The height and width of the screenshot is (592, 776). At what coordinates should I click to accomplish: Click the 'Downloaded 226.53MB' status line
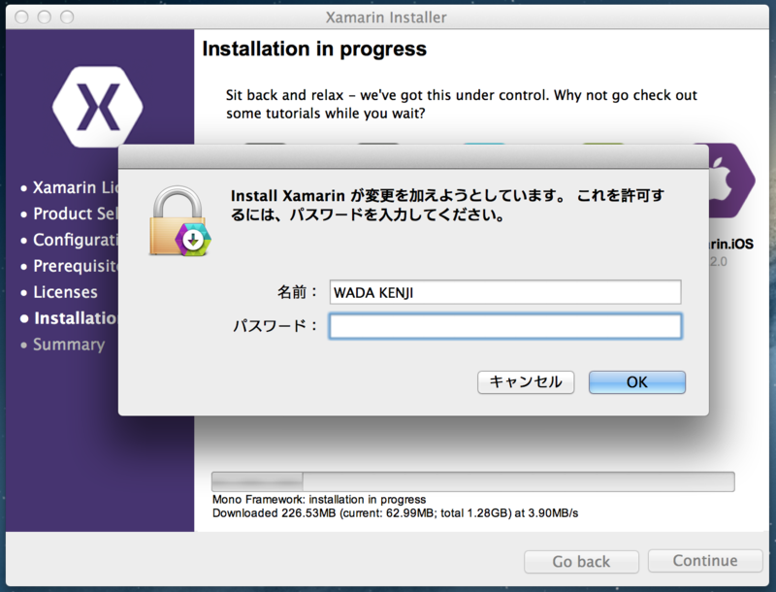coord(395,512)
